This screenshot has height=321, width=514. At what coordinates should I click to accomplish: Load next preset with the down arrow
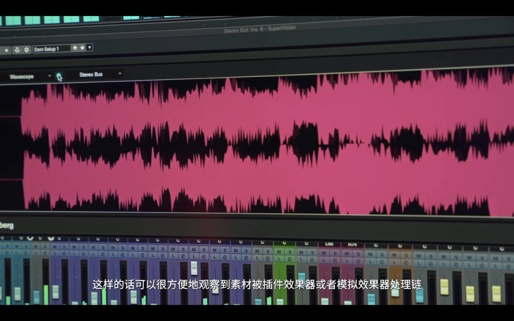[82, 48]
